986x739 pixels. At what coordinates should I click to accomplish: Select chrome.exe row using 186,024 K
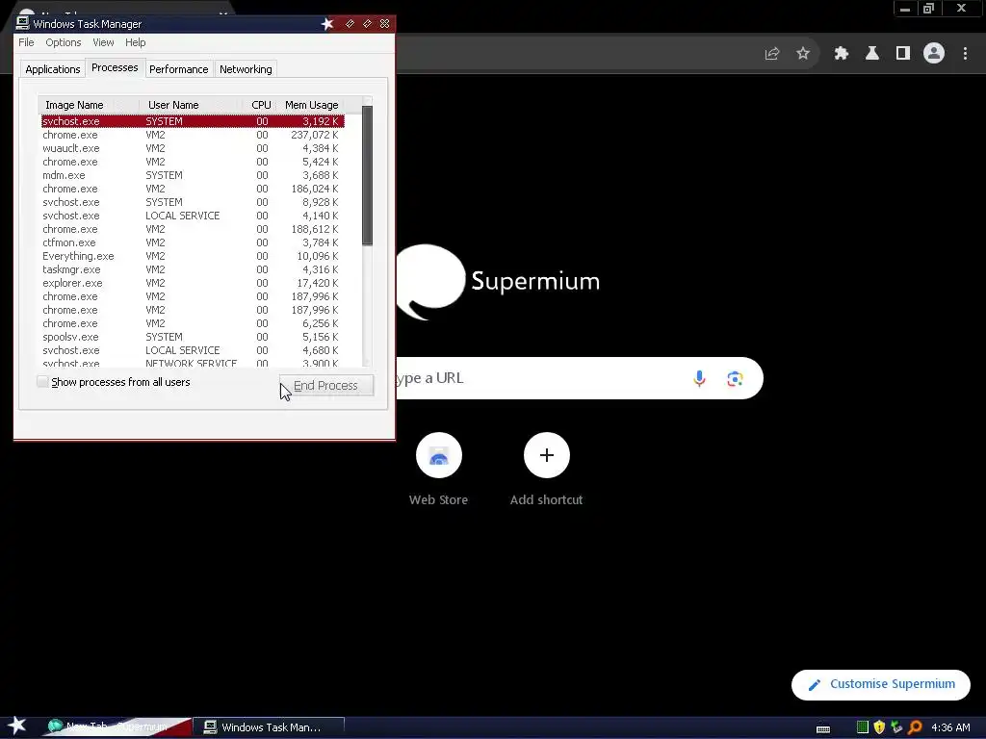click(x=193, y=189)
